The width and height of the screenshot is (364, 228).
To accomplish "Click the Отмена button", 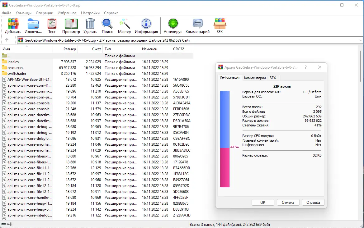I will point(288,202).
